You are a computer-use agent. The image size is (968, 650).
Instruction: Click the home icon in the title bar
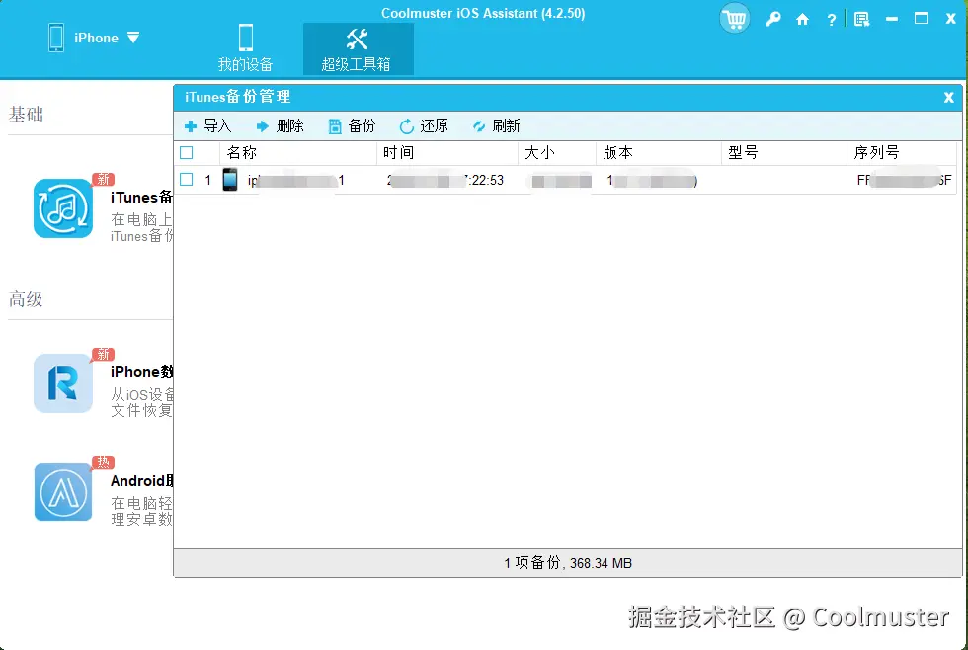[x=802, y=18]
